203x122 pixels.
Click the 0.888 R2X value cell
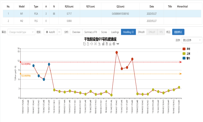coord(69,21)
